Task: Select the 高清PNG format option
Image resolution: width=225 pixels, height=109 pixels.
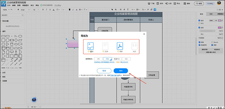Action: [117, 59]
